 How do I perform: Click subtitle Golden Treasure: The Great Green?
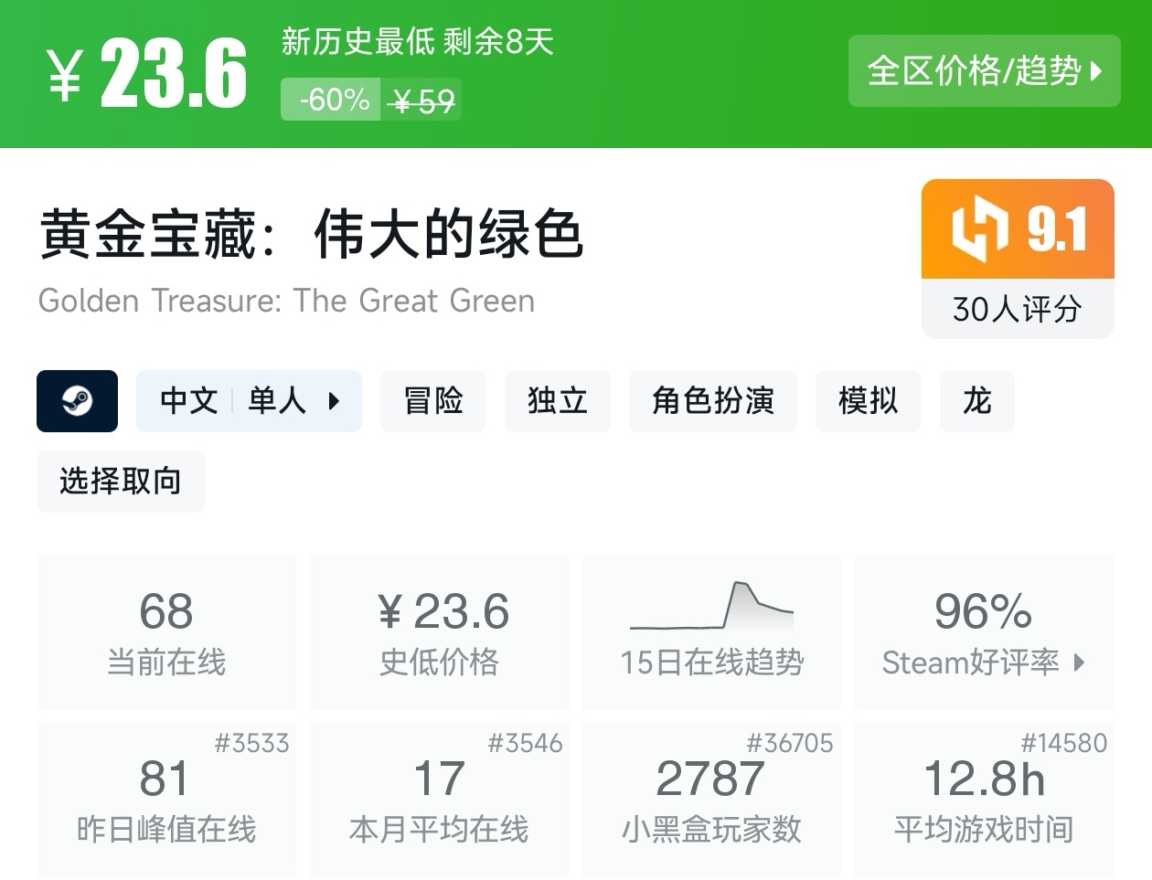[x=286, y=301]
